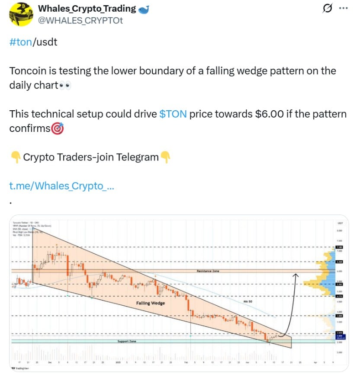Image resolution: width=357 pixels, height=374 pixels.
Task: Click the Whales_Crypto_Trading display name
Action: [87, 9]
